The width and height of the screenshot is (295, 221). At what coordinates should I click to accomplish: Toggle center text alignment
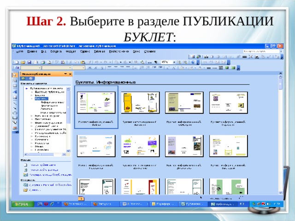point(116,68)
